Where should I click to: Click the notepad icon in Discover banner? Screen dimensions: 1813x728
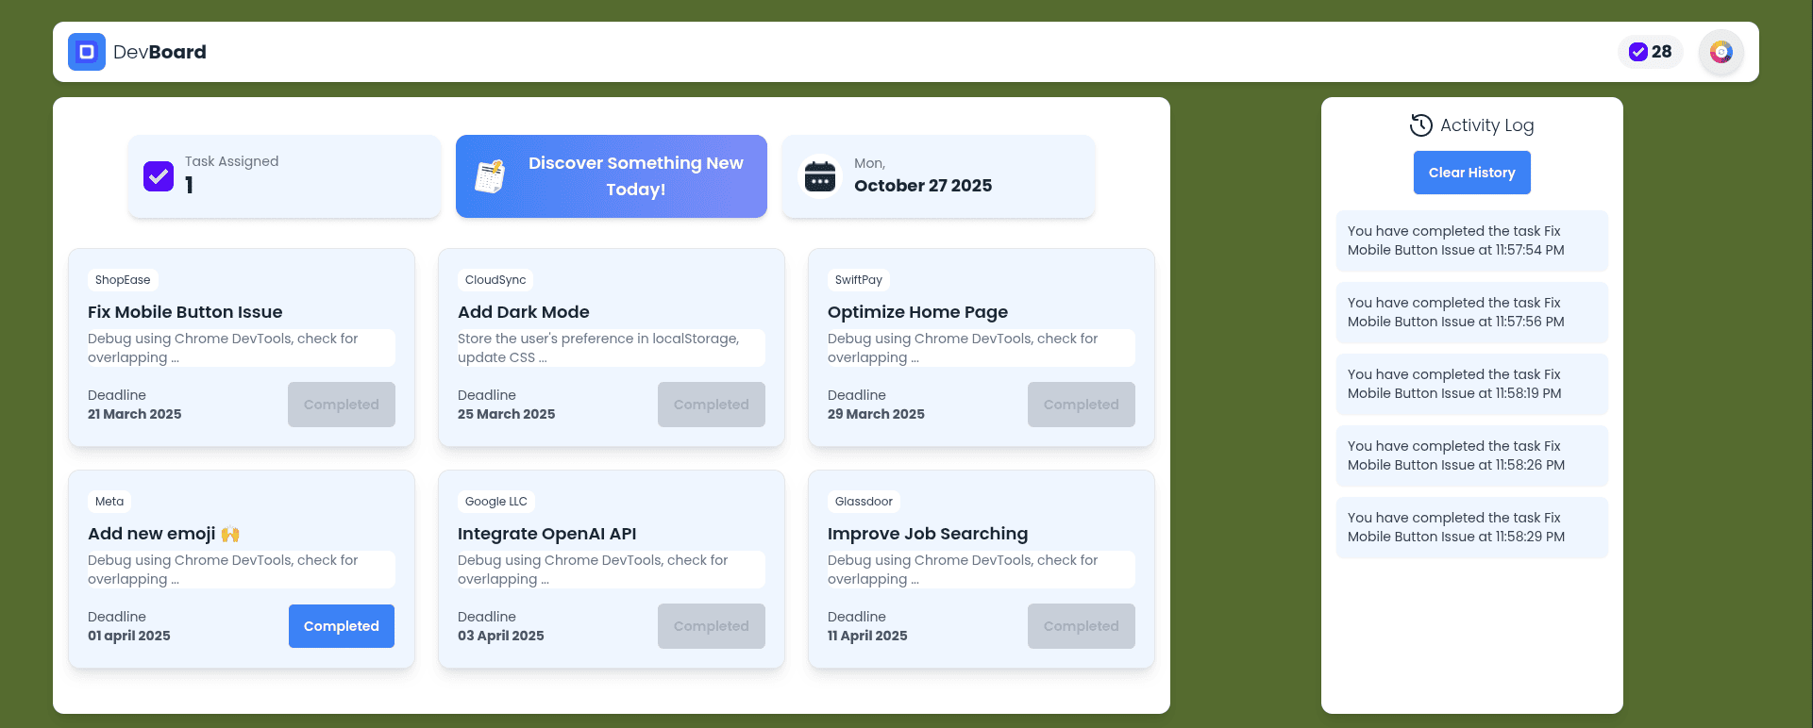(x=490, y=176)
